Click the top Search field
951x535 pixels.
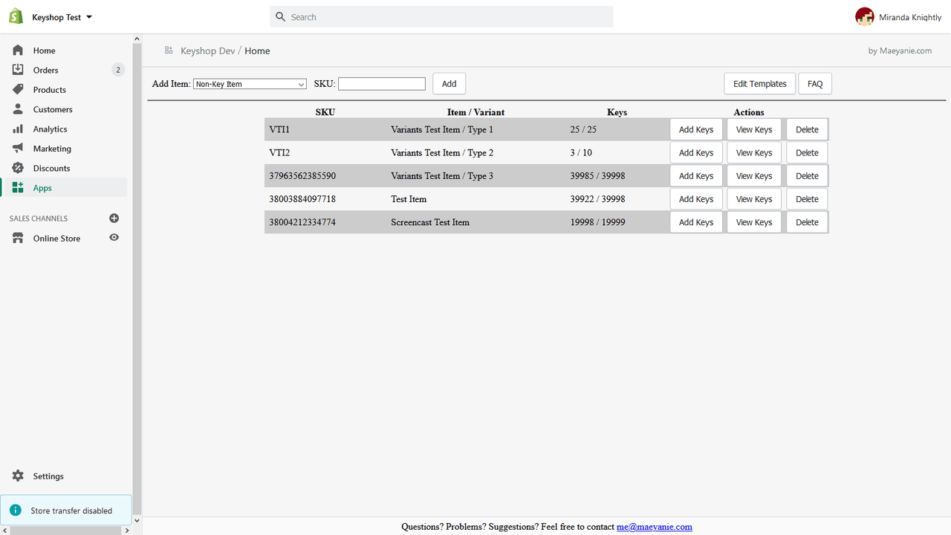441,16
